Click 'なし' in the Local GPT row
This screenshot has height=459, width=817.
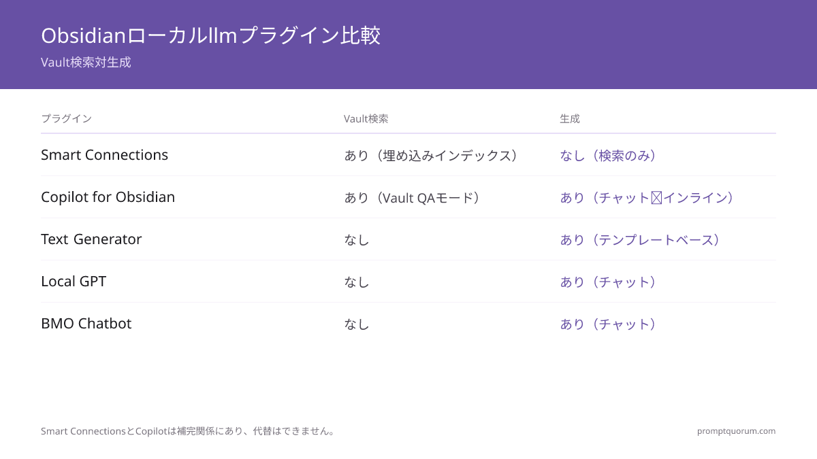click(x=357, y=282)
